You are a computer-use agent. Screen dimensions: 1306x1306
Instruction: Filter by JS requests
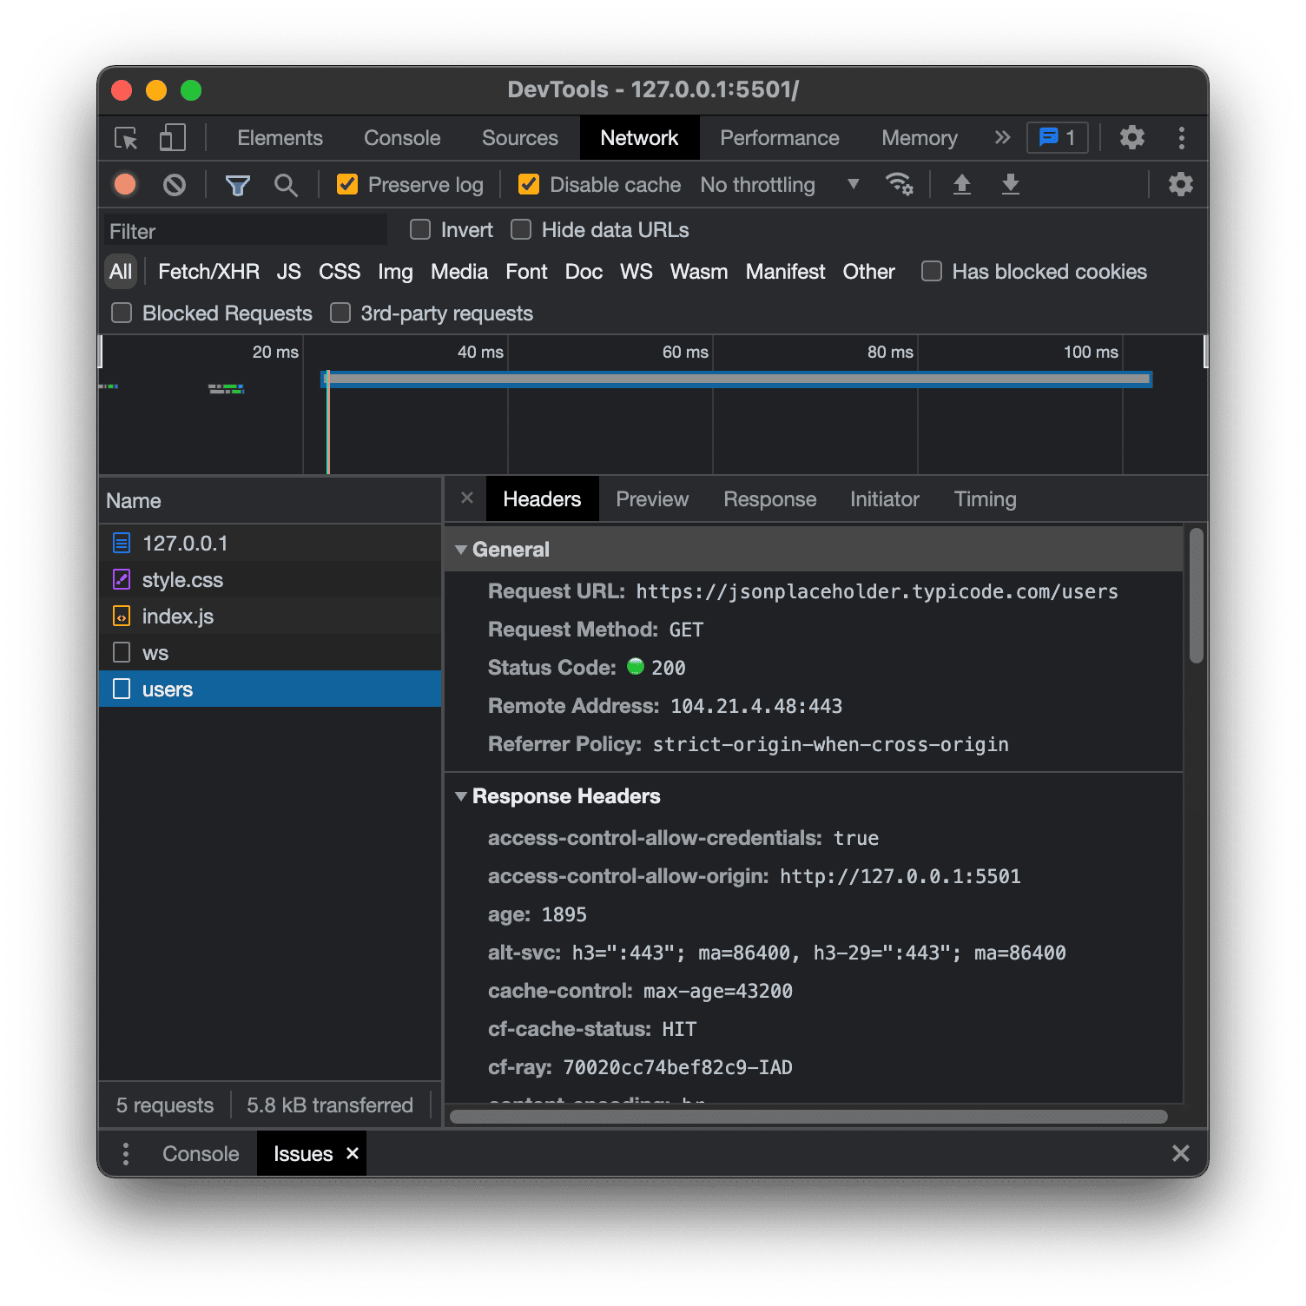click(x=288, y=272)
